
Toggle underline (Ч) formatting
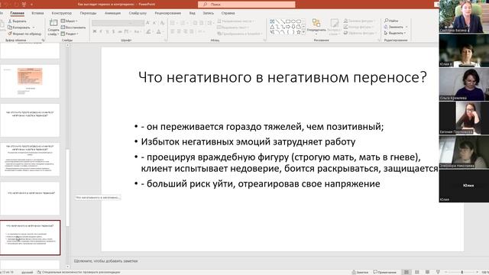tap(107, 31)
